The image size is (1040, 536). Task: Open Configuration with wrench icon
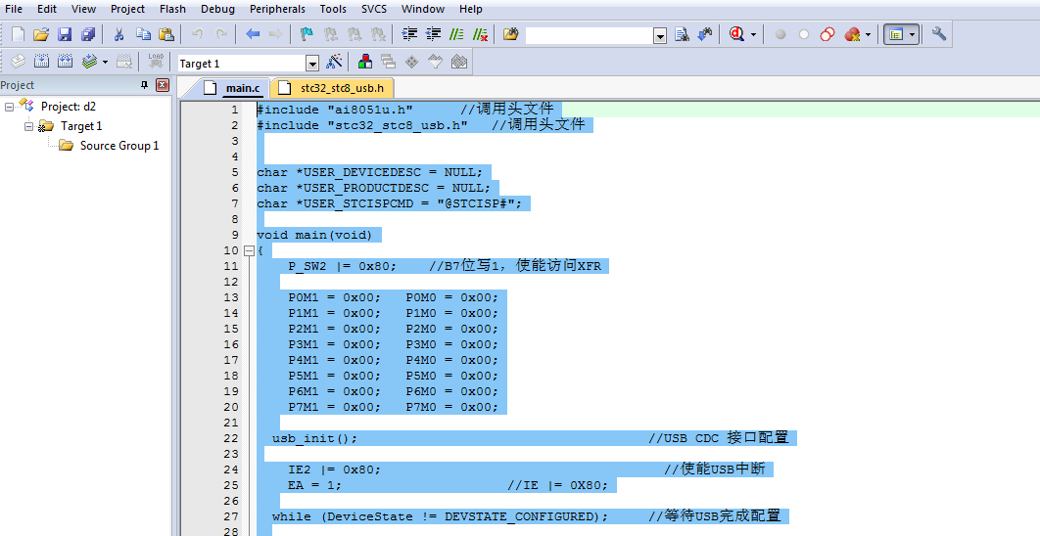tap(938, 34)
